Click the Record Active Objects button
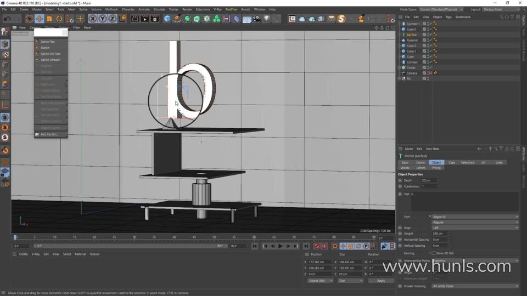Image resolution: width=527 pixels, height=296 pixels. [317, 246]
